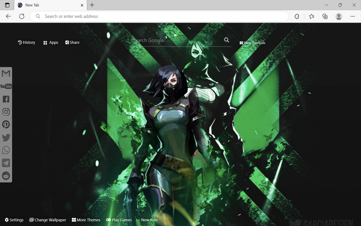The image size is (361, 226).
Task: Select the New Tab tab
Action: pyautogui.click(x=50, y=5)
